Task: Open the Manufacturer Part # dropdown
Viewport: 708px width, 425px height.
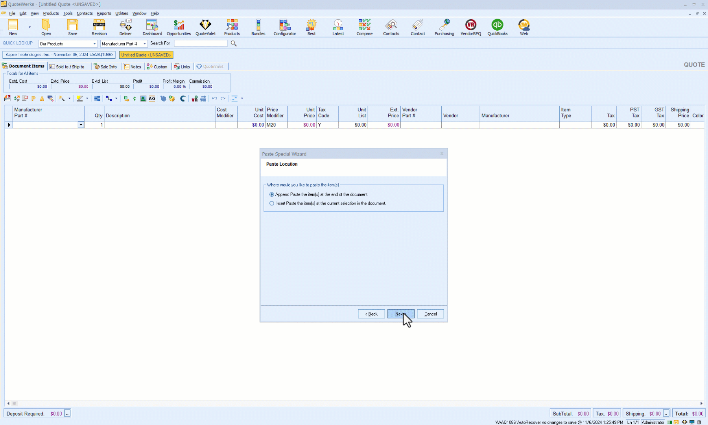Action: (x=144, y=44)
